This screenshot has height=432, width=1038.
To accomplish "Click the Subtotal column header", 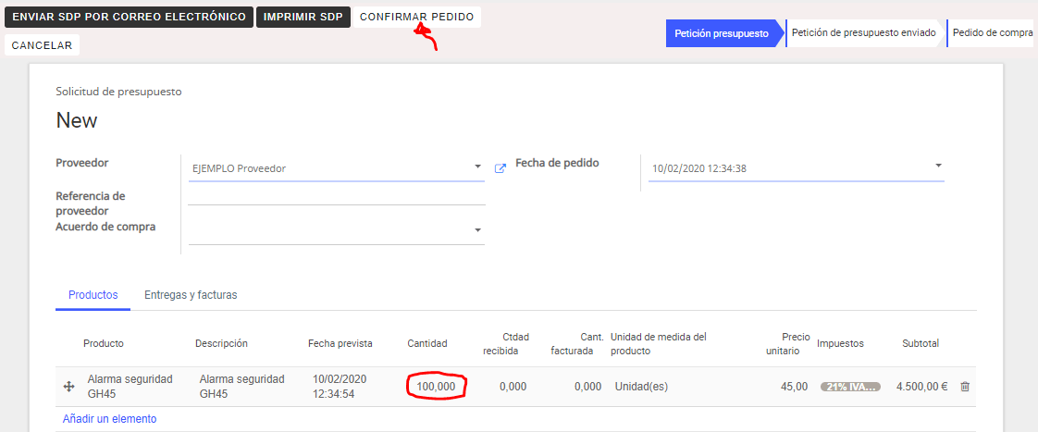I will 921,343.
